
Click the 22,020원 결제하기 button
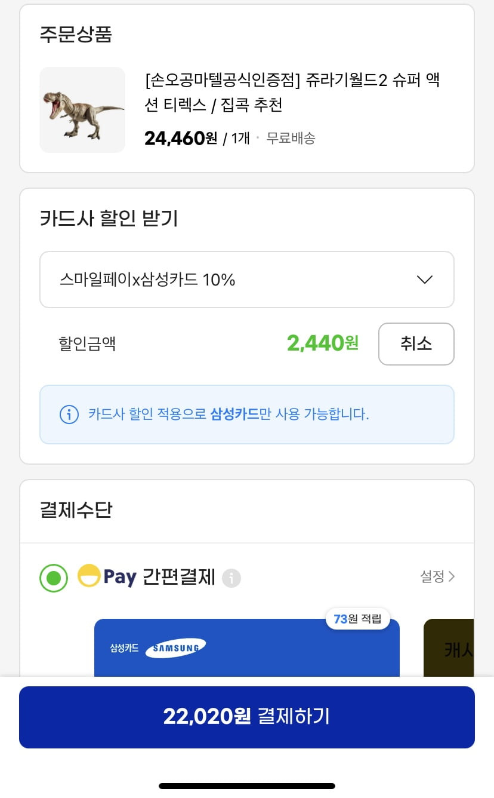click(247, 717)
